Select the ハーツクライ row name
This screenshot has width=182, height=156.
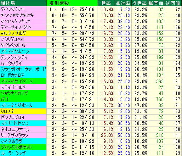point(23,63)
